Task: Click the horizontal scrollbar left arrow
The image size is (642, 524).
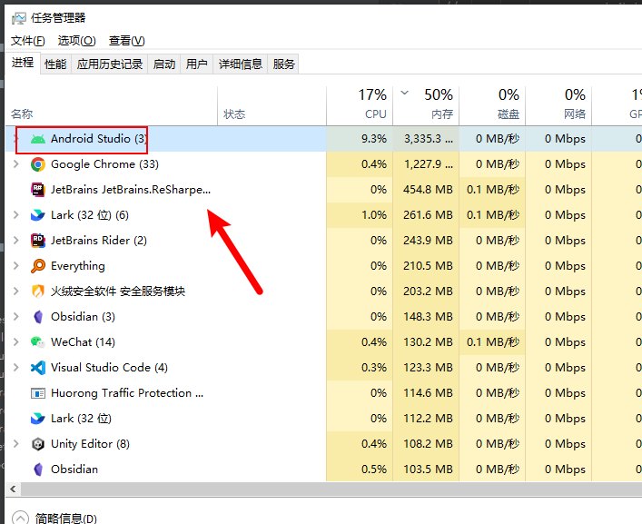Action: (x=13, y=489)
